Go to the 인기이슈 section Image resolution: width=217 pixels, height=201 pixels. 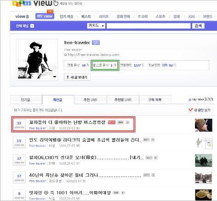tap(67, 17)
